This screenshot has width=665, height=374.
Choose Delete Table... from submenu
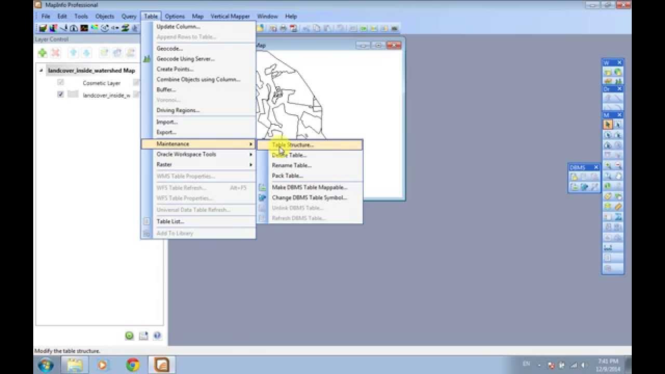pyautogui.click(x=310, y=155)
